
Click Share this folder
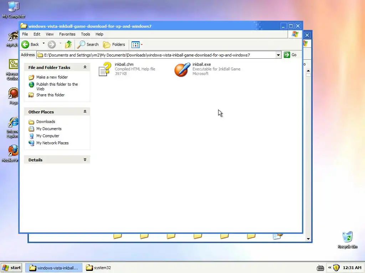coord(51,95)
